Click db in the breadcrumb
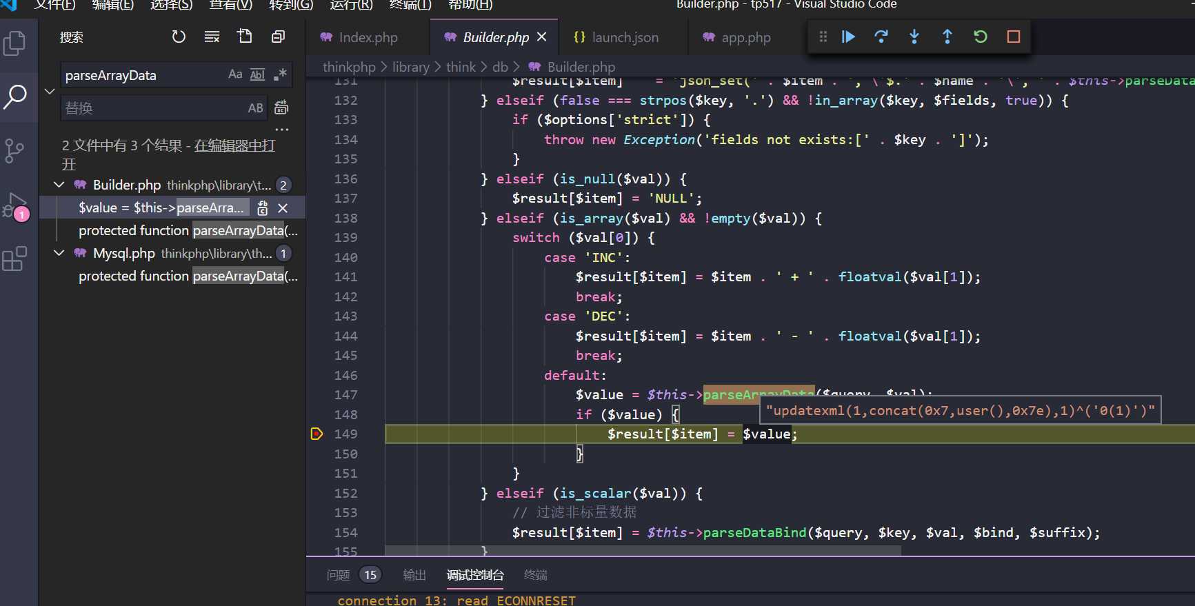 [500, 67]
